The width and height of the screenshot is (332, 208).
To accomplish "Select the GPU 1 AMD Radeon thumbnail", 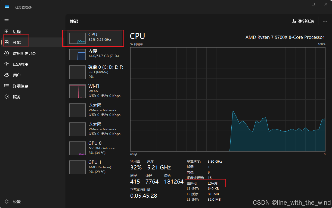I will (77, 167).
